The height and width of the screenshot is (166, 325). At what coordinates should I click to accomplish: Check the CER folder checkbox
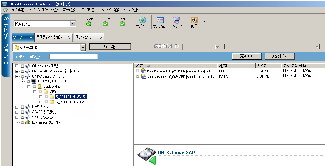41,92
